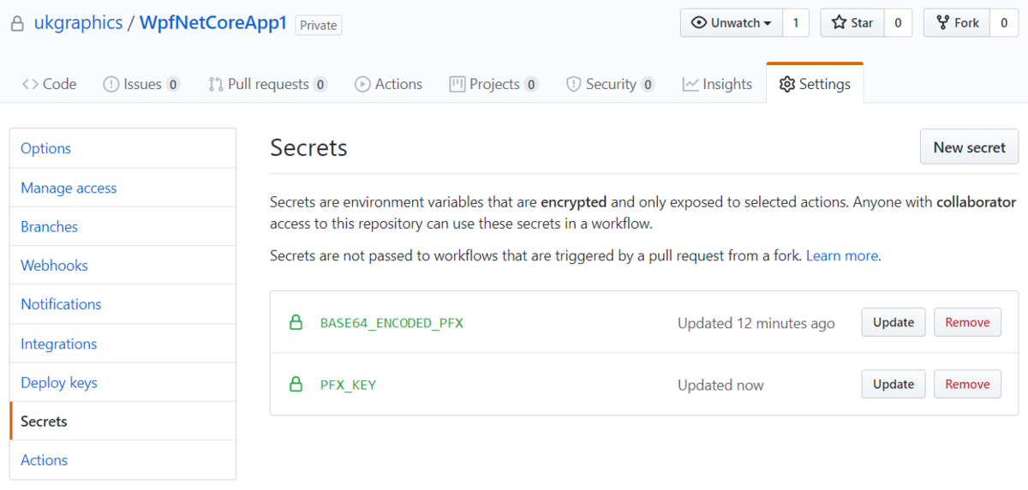This screenshot has width=1028, height=490.
Task: Click the Star button label
Action: [862, 23]
